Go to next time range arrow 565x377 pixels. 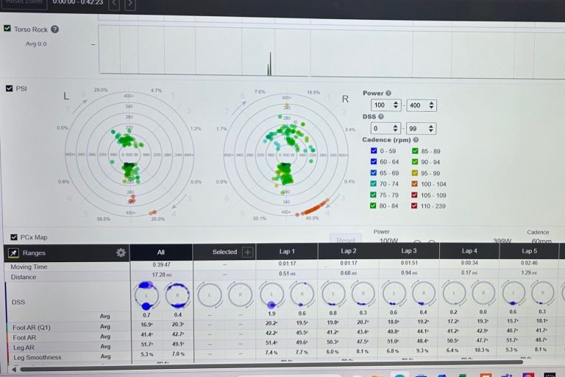pyautogui.click(x=129, y=4)
